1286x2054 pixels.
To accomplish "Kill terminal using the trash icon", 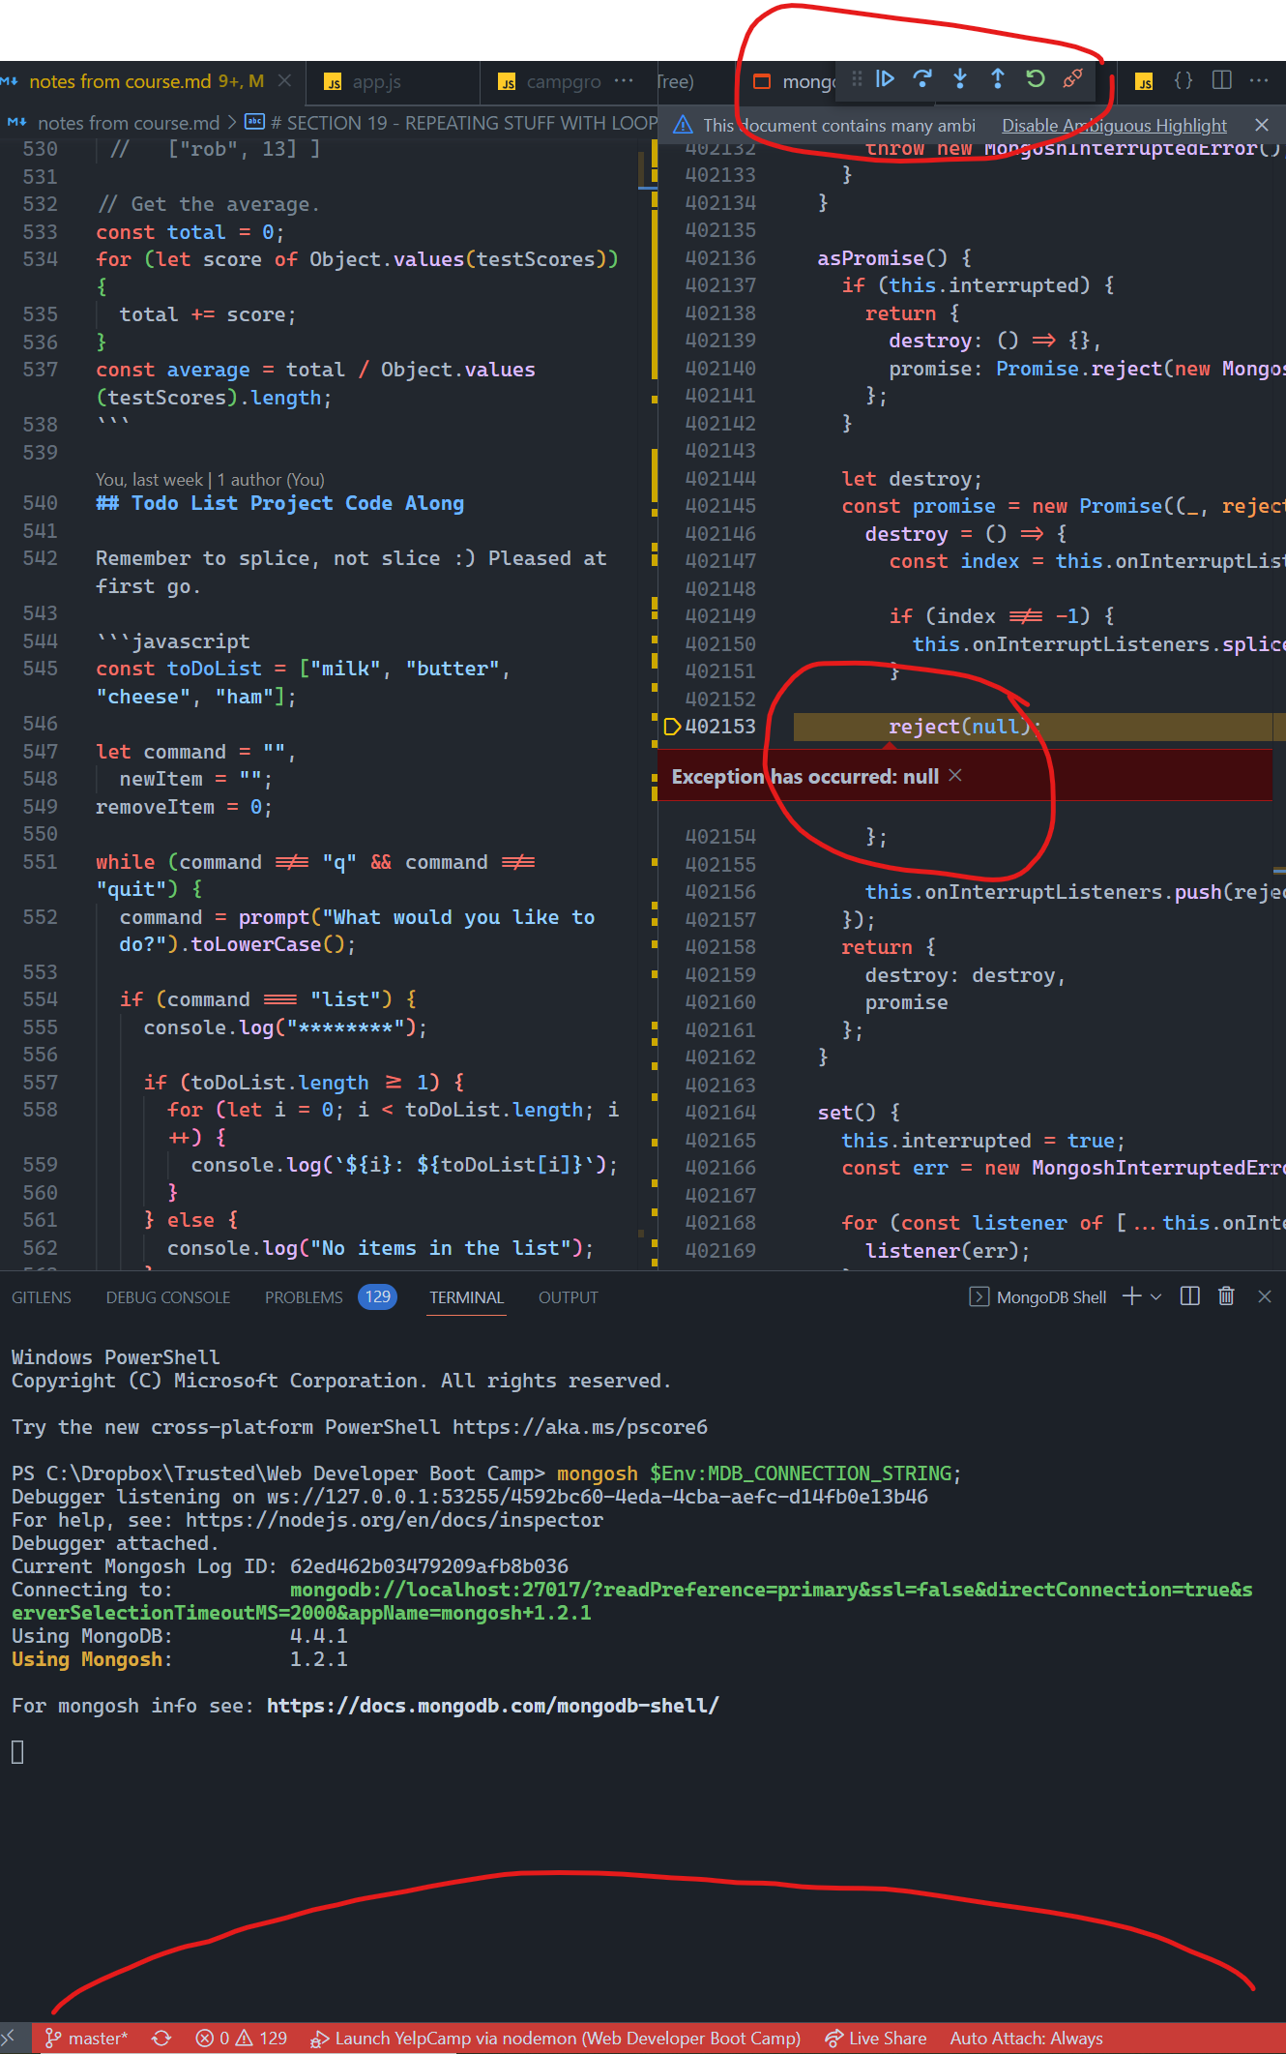I will (1226, 1296).
